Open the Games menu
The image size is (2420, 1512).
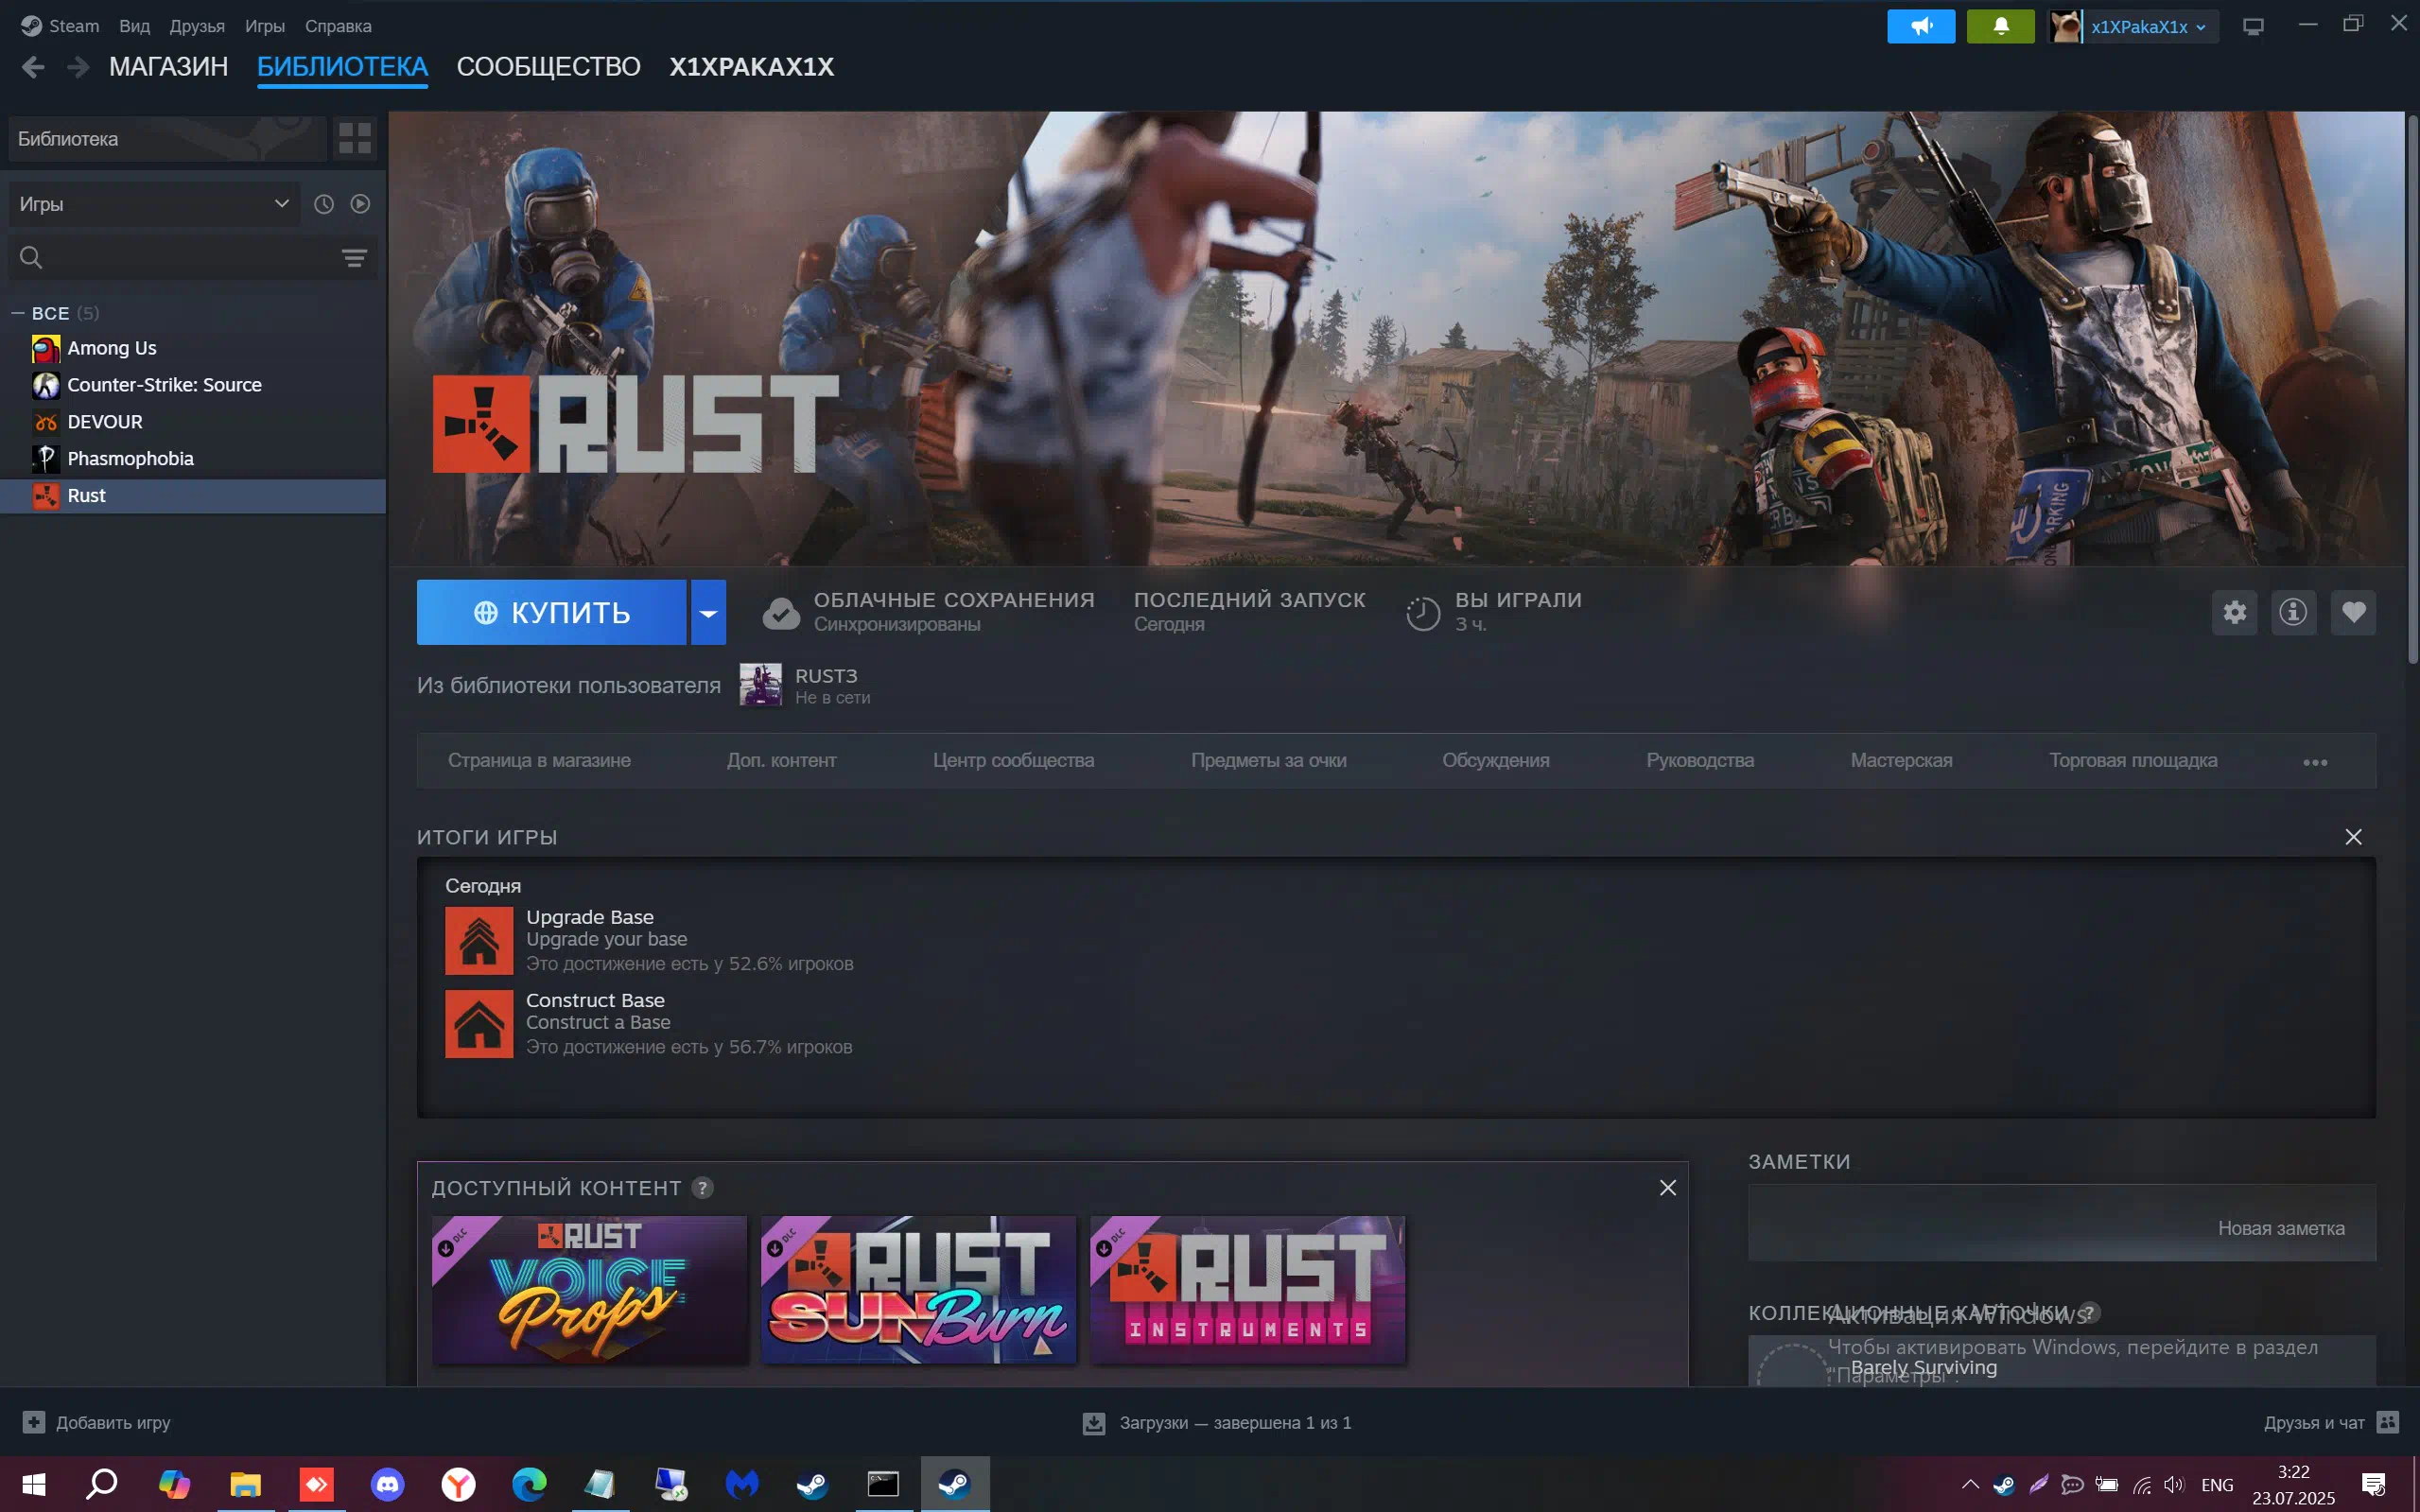[x=265, y=26]
